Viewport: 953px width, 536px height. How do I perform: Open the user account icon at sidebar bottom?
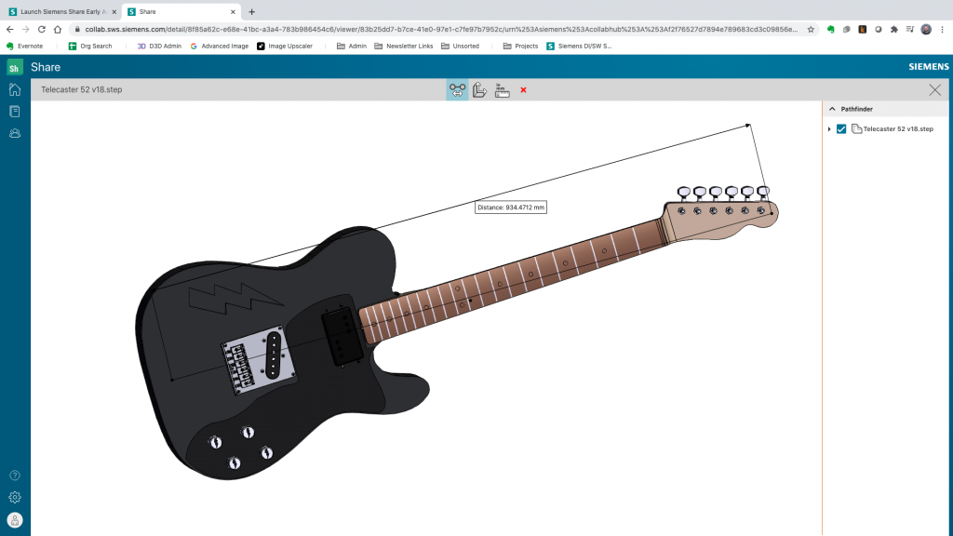click(15, 520)
